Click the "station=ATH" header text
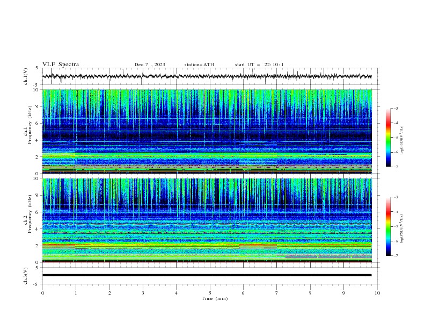425x329 pixels. [x=199, y=65]
